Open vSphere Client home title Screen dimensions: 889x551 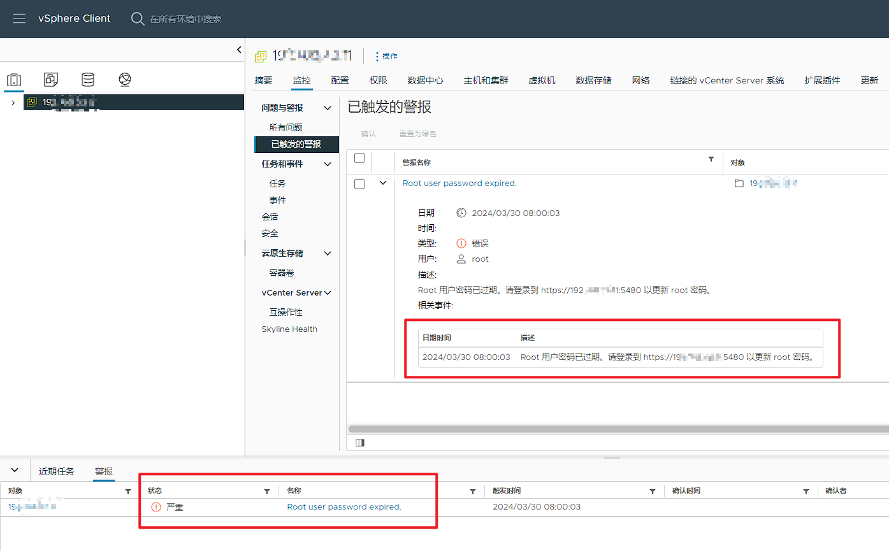coord(74,18)
